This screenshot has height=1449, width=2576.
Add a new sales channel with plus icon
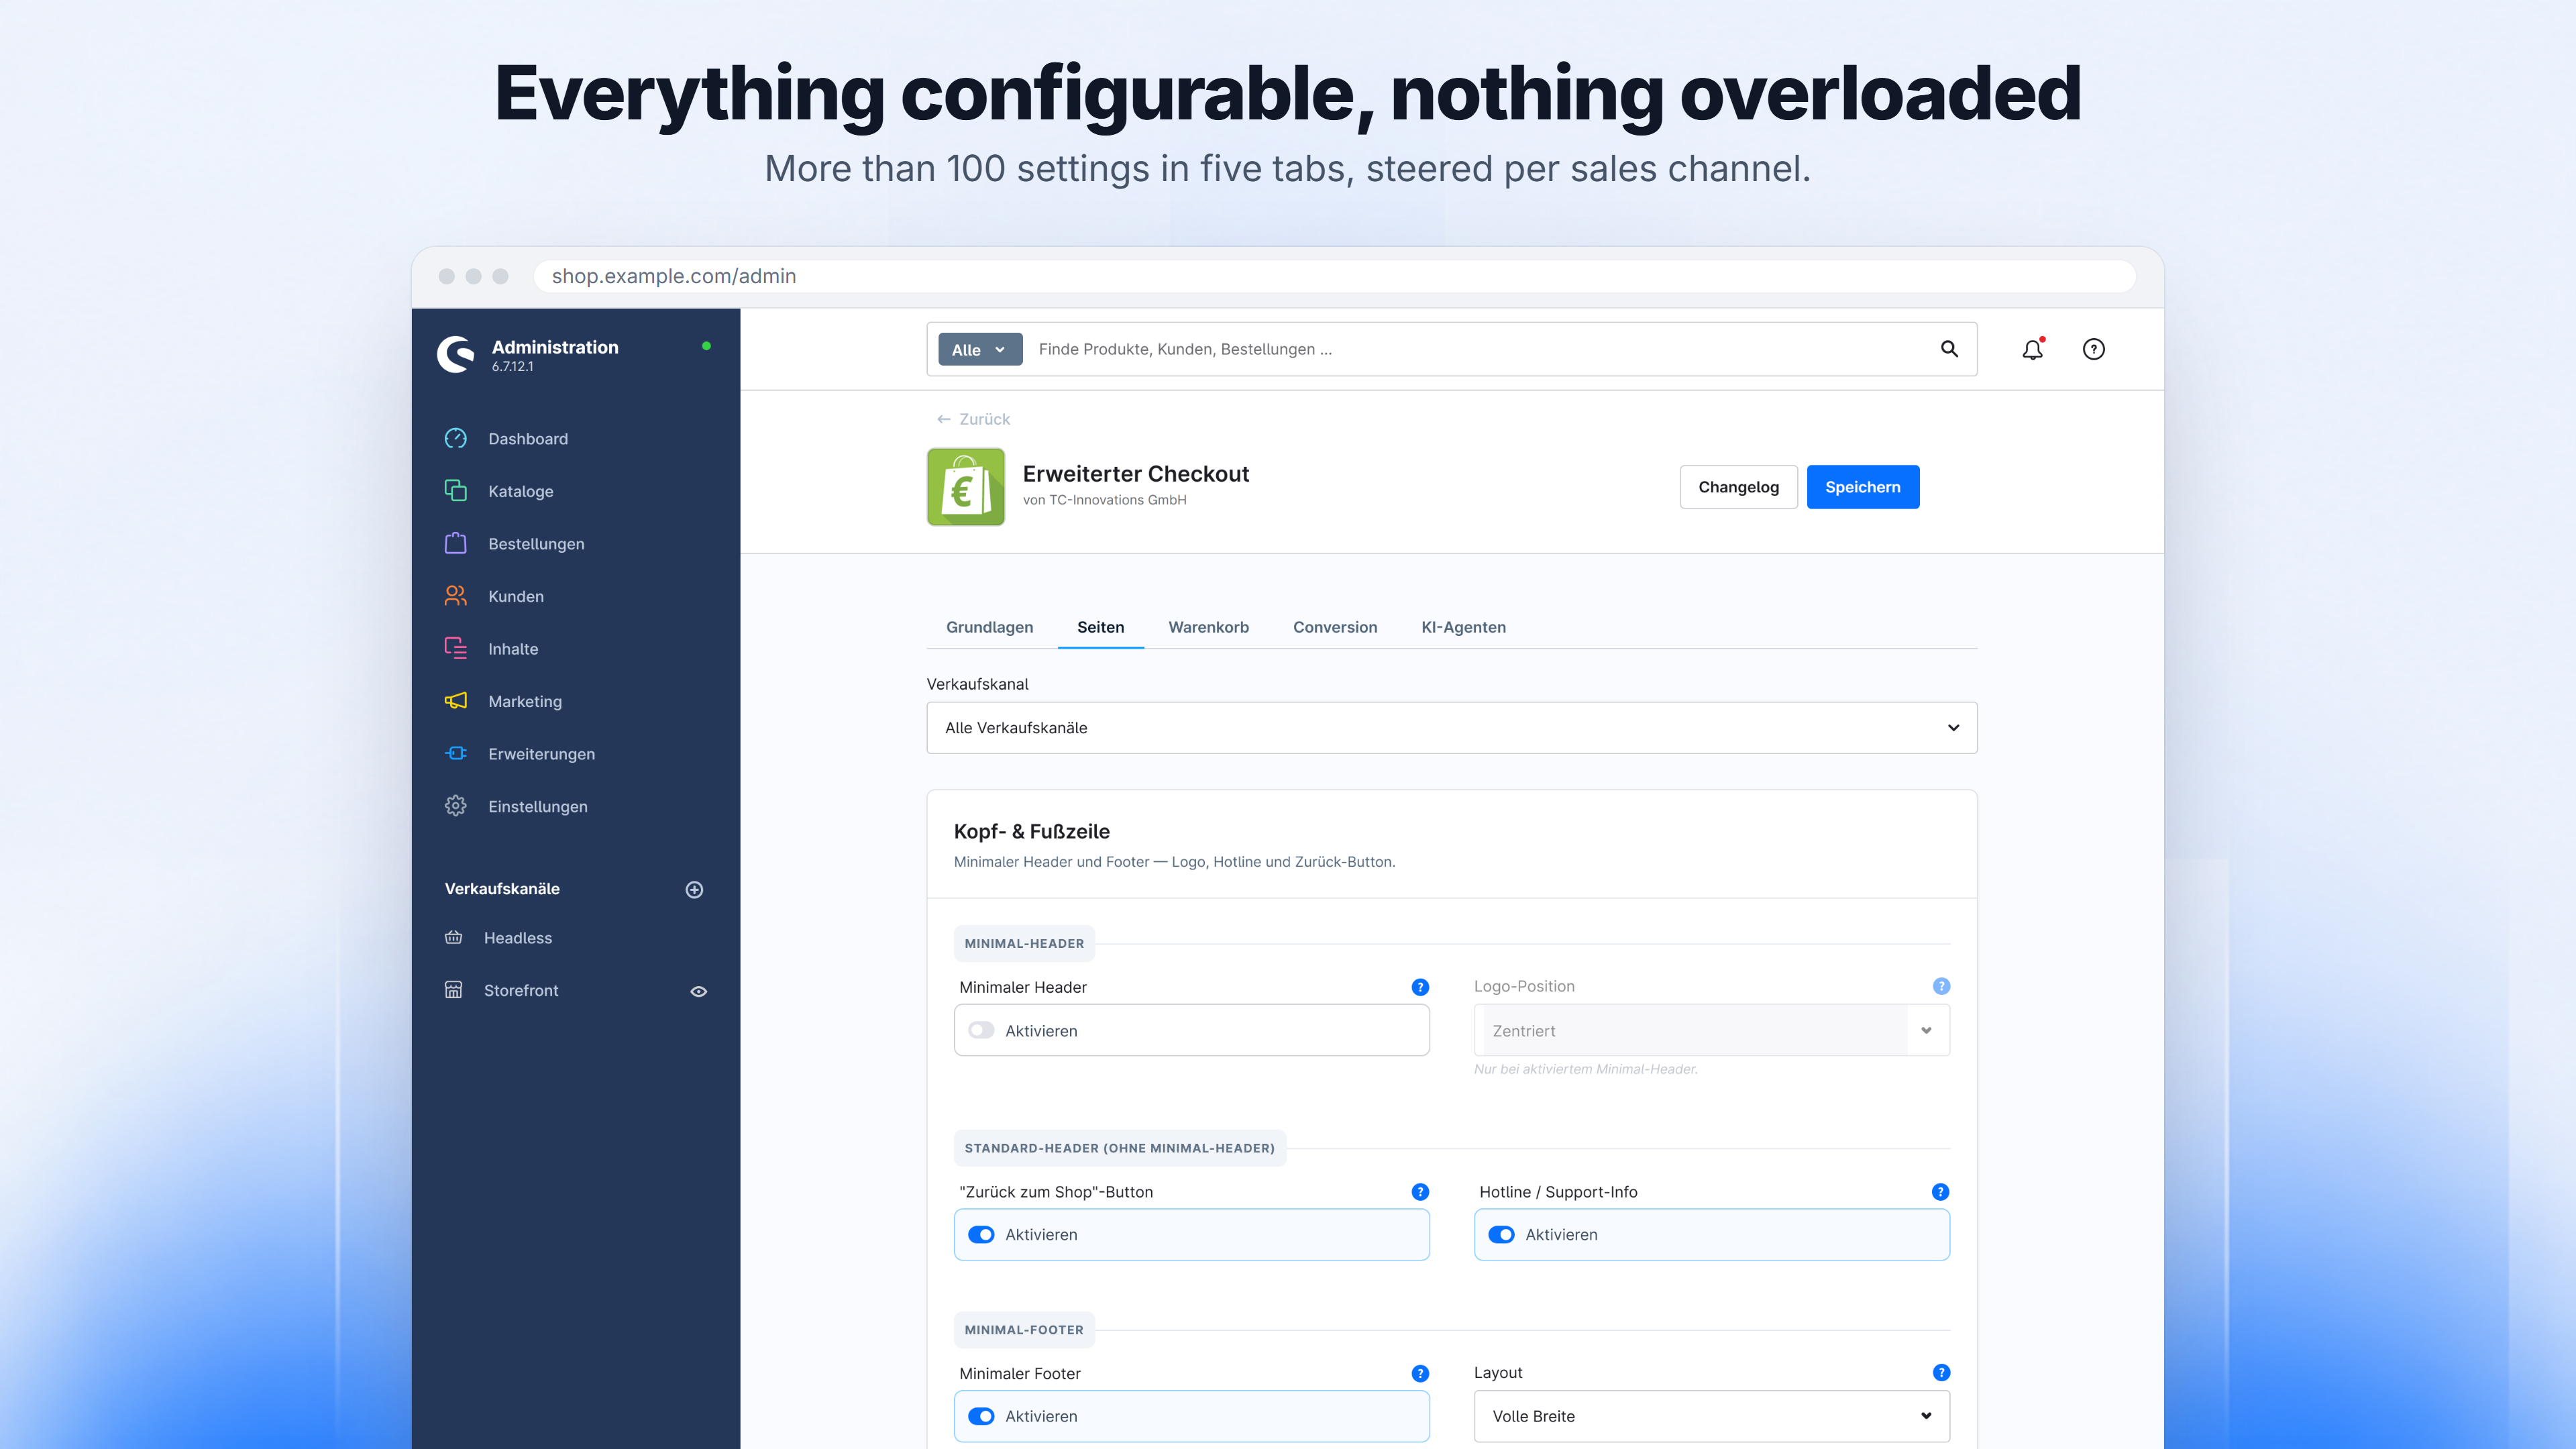pos(694,889)
